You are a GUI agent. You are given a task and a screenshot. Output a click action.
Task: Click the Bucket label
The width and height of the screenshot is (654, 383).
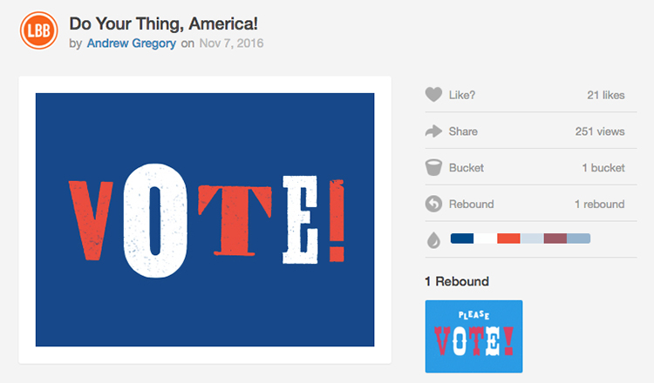[x=467, y=168]
